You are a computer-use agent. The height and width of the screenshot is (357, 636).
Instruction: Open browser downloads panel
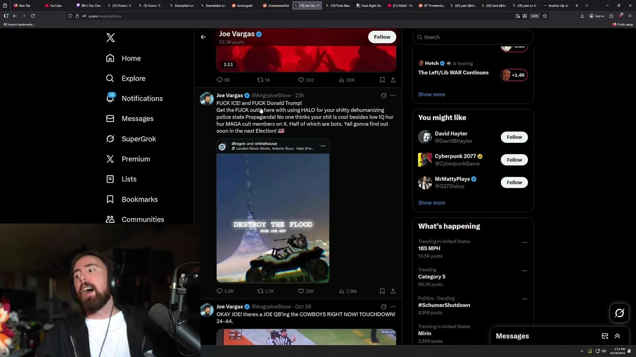(x=582, y=16)
